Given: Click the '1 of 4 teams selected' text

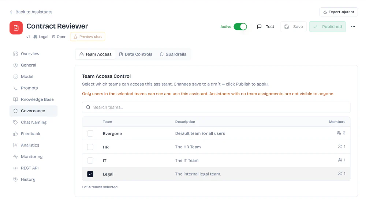Looking at the screenshot, I should [x=100, y=187].
